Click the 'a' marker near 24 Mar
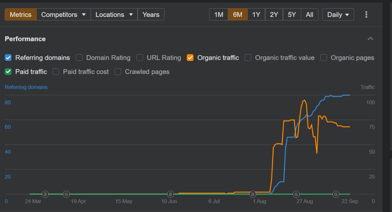392x212 pixels. coord(45,194)
